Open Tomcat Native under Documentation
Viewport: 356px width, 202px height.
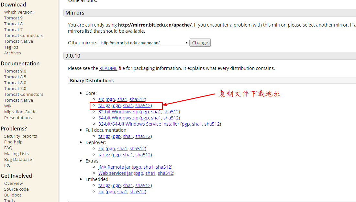point(19,100)
